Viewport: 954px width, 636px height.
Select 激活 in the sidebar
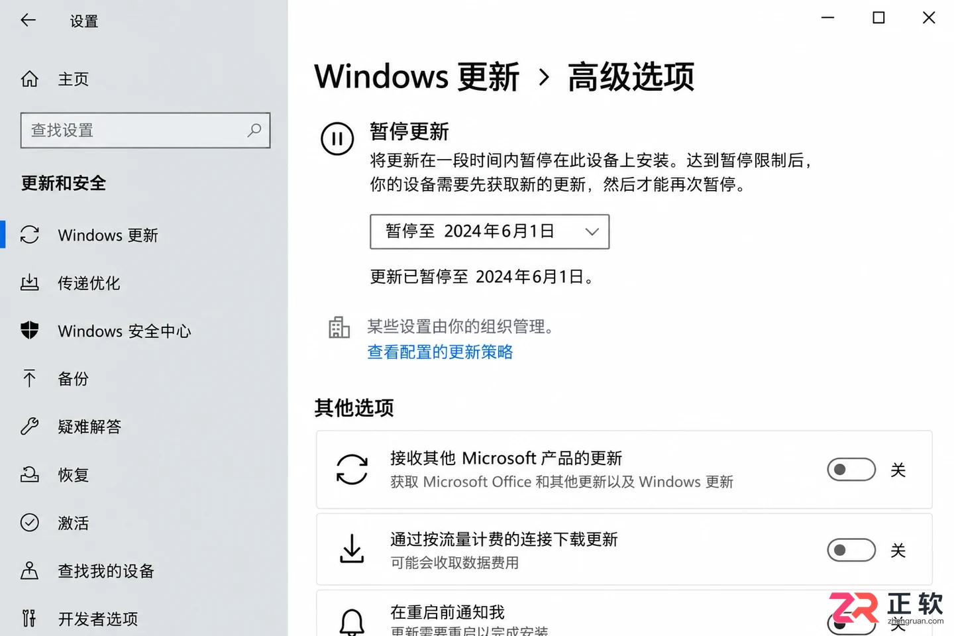pyautogui.click(x=144, y=523)
